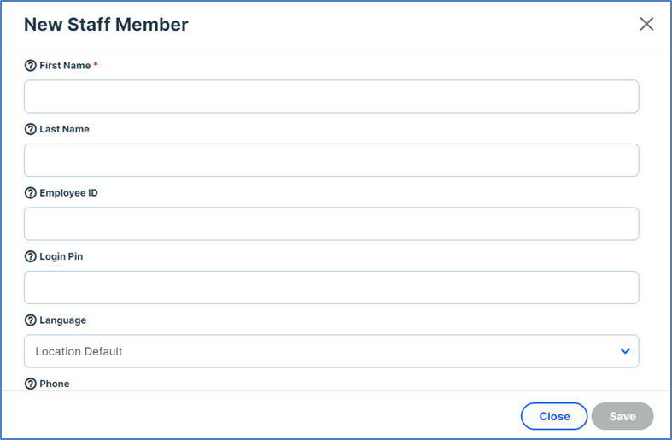Click the Login Pin label text

click(61, 257)
